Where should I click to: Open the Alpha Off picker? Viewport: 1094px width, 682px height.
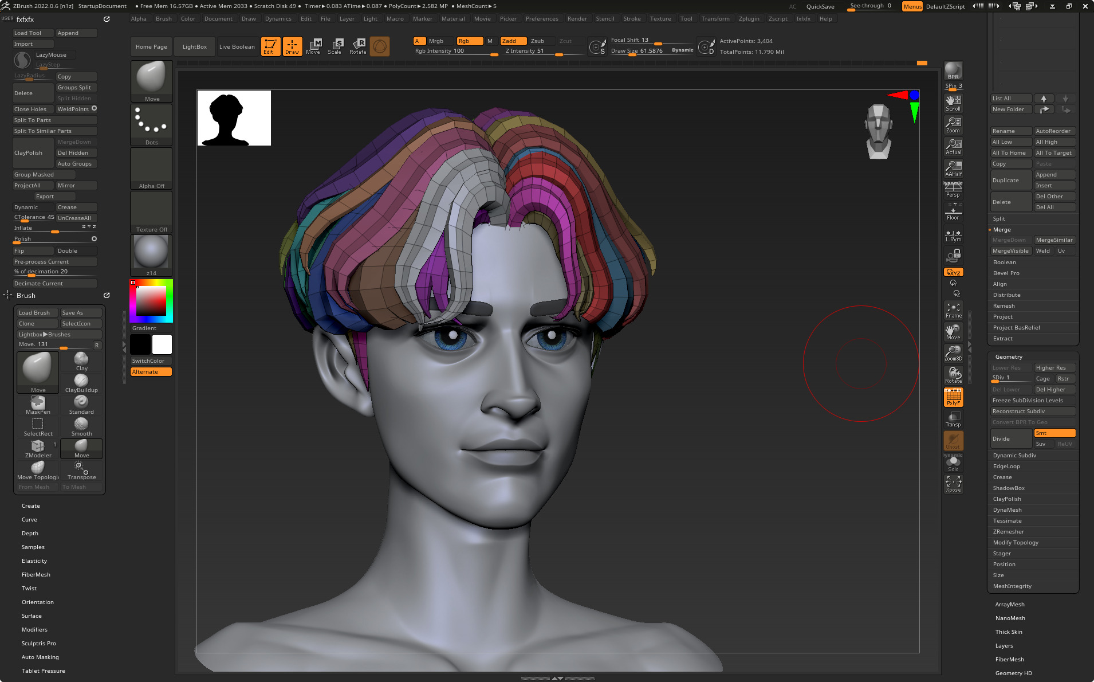click(x=151, y=168)
